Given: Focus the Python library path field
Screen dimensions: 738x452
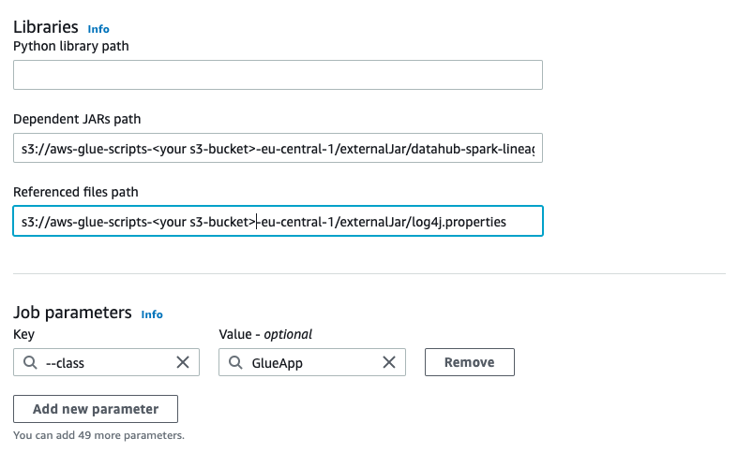Looking at the screenshot, I should click(278, 75).
